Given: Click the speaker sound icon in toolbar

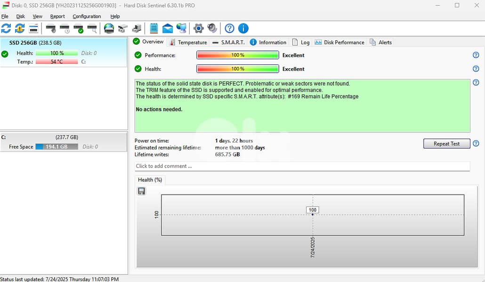Looking at the screenshot, I should click(212, 29).
